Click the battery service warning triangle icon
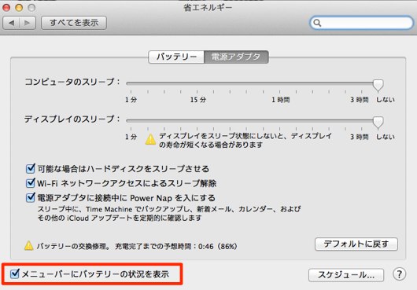 tap(29, 246)
